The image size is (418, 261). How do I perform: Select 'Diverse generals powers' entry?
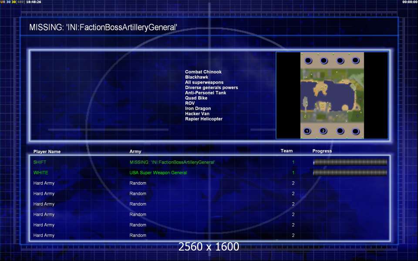[212, 87]
